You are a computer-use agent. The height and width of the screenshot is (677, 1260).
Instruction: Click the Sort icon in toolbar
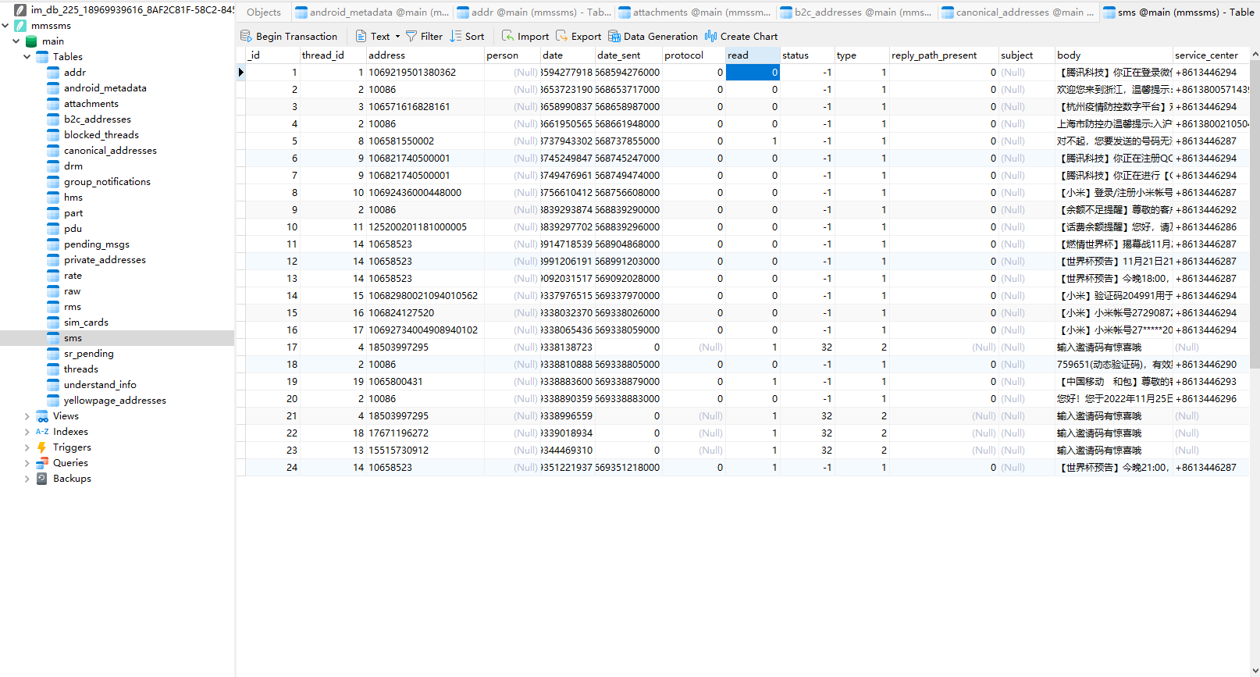pyautogui.click(x=456, y=36)
